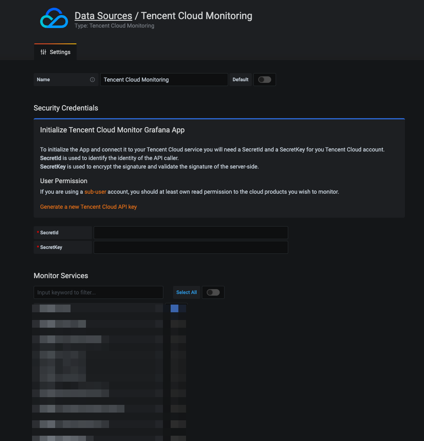Toggle the blue switch in first service row

pos(178,309)
